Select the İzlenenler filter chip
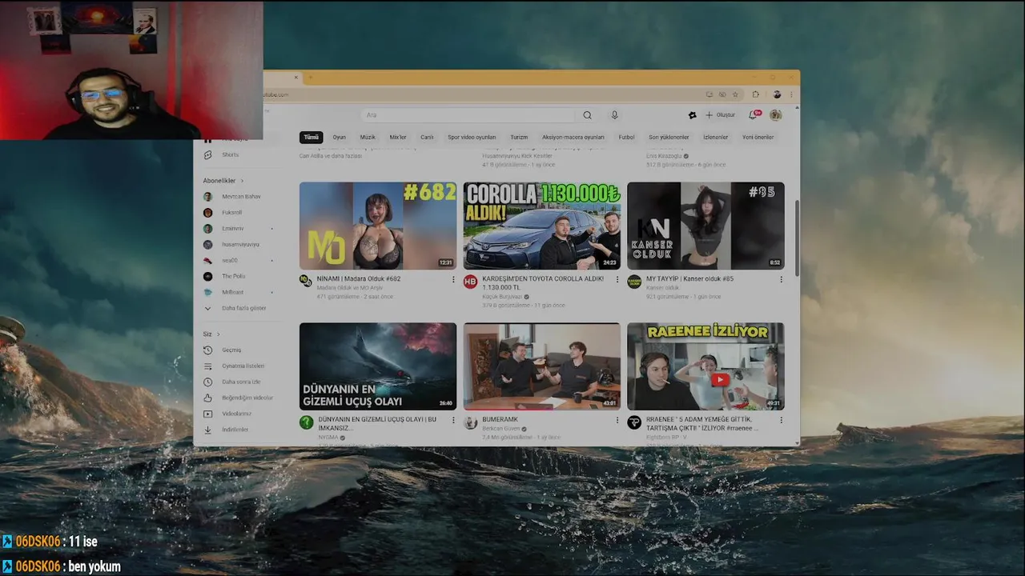The width and height of the screenshot is (1025, 576). (x=715, y=137)
